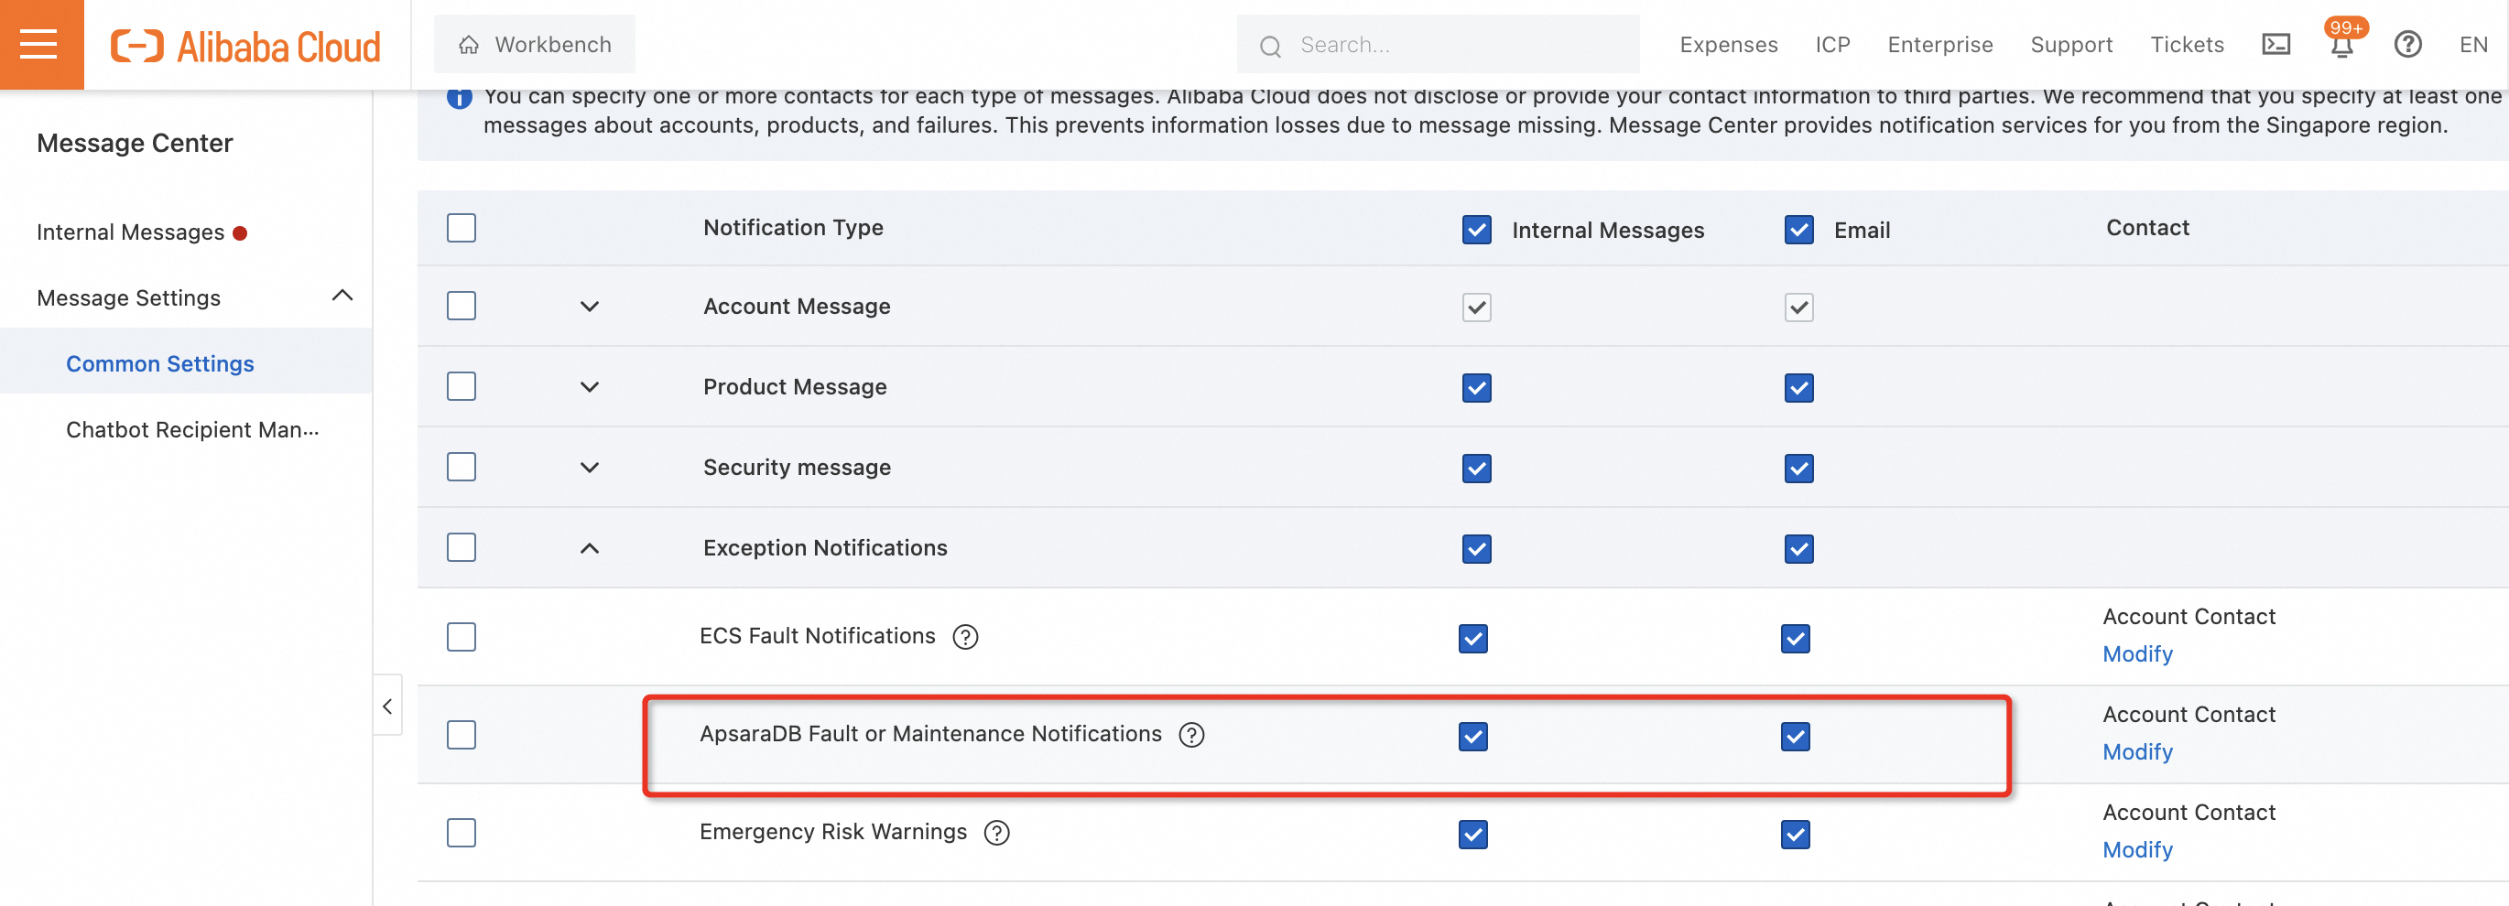The width and height of the screenshot is (2509, 906).
Task: Toggle the Email header checkbox
Action: click(x=1798, y=230)
